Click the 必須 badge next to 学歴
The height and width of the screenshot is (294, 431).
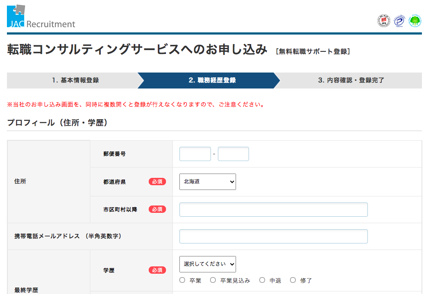tap(157, 270)
